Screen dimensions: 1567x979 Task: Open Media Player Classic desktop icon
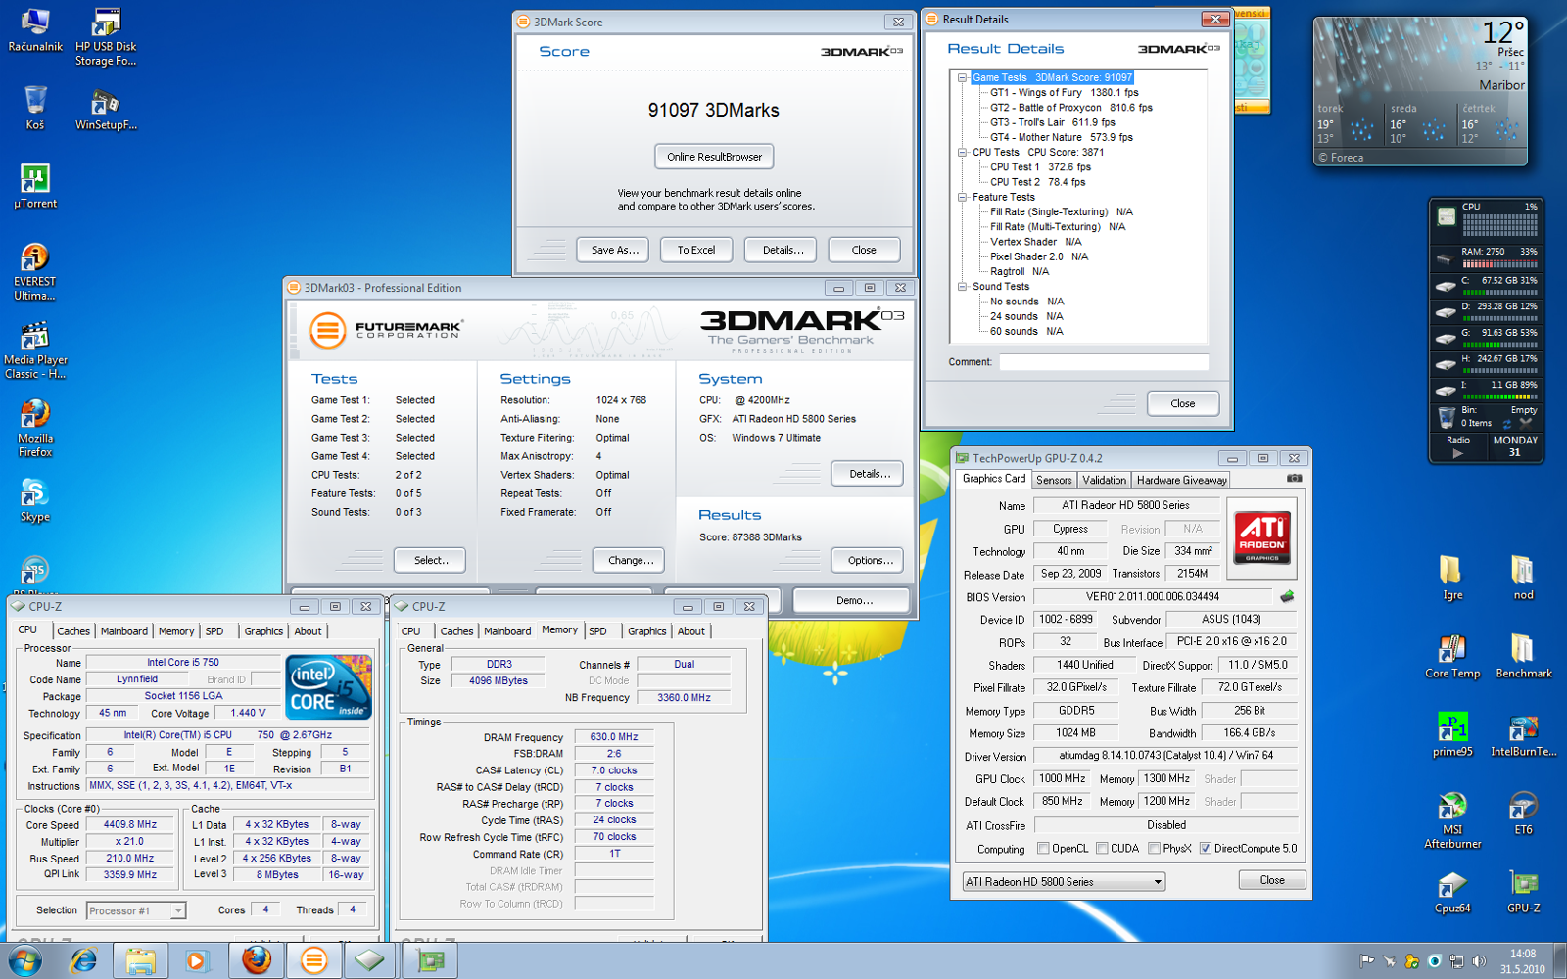pyautogui.click(x=35, y=350)
